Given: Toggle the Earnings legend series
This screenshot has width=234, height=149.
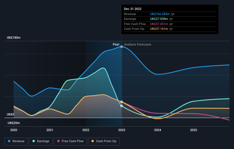Looking at the screenshot, I should [41, 141].
